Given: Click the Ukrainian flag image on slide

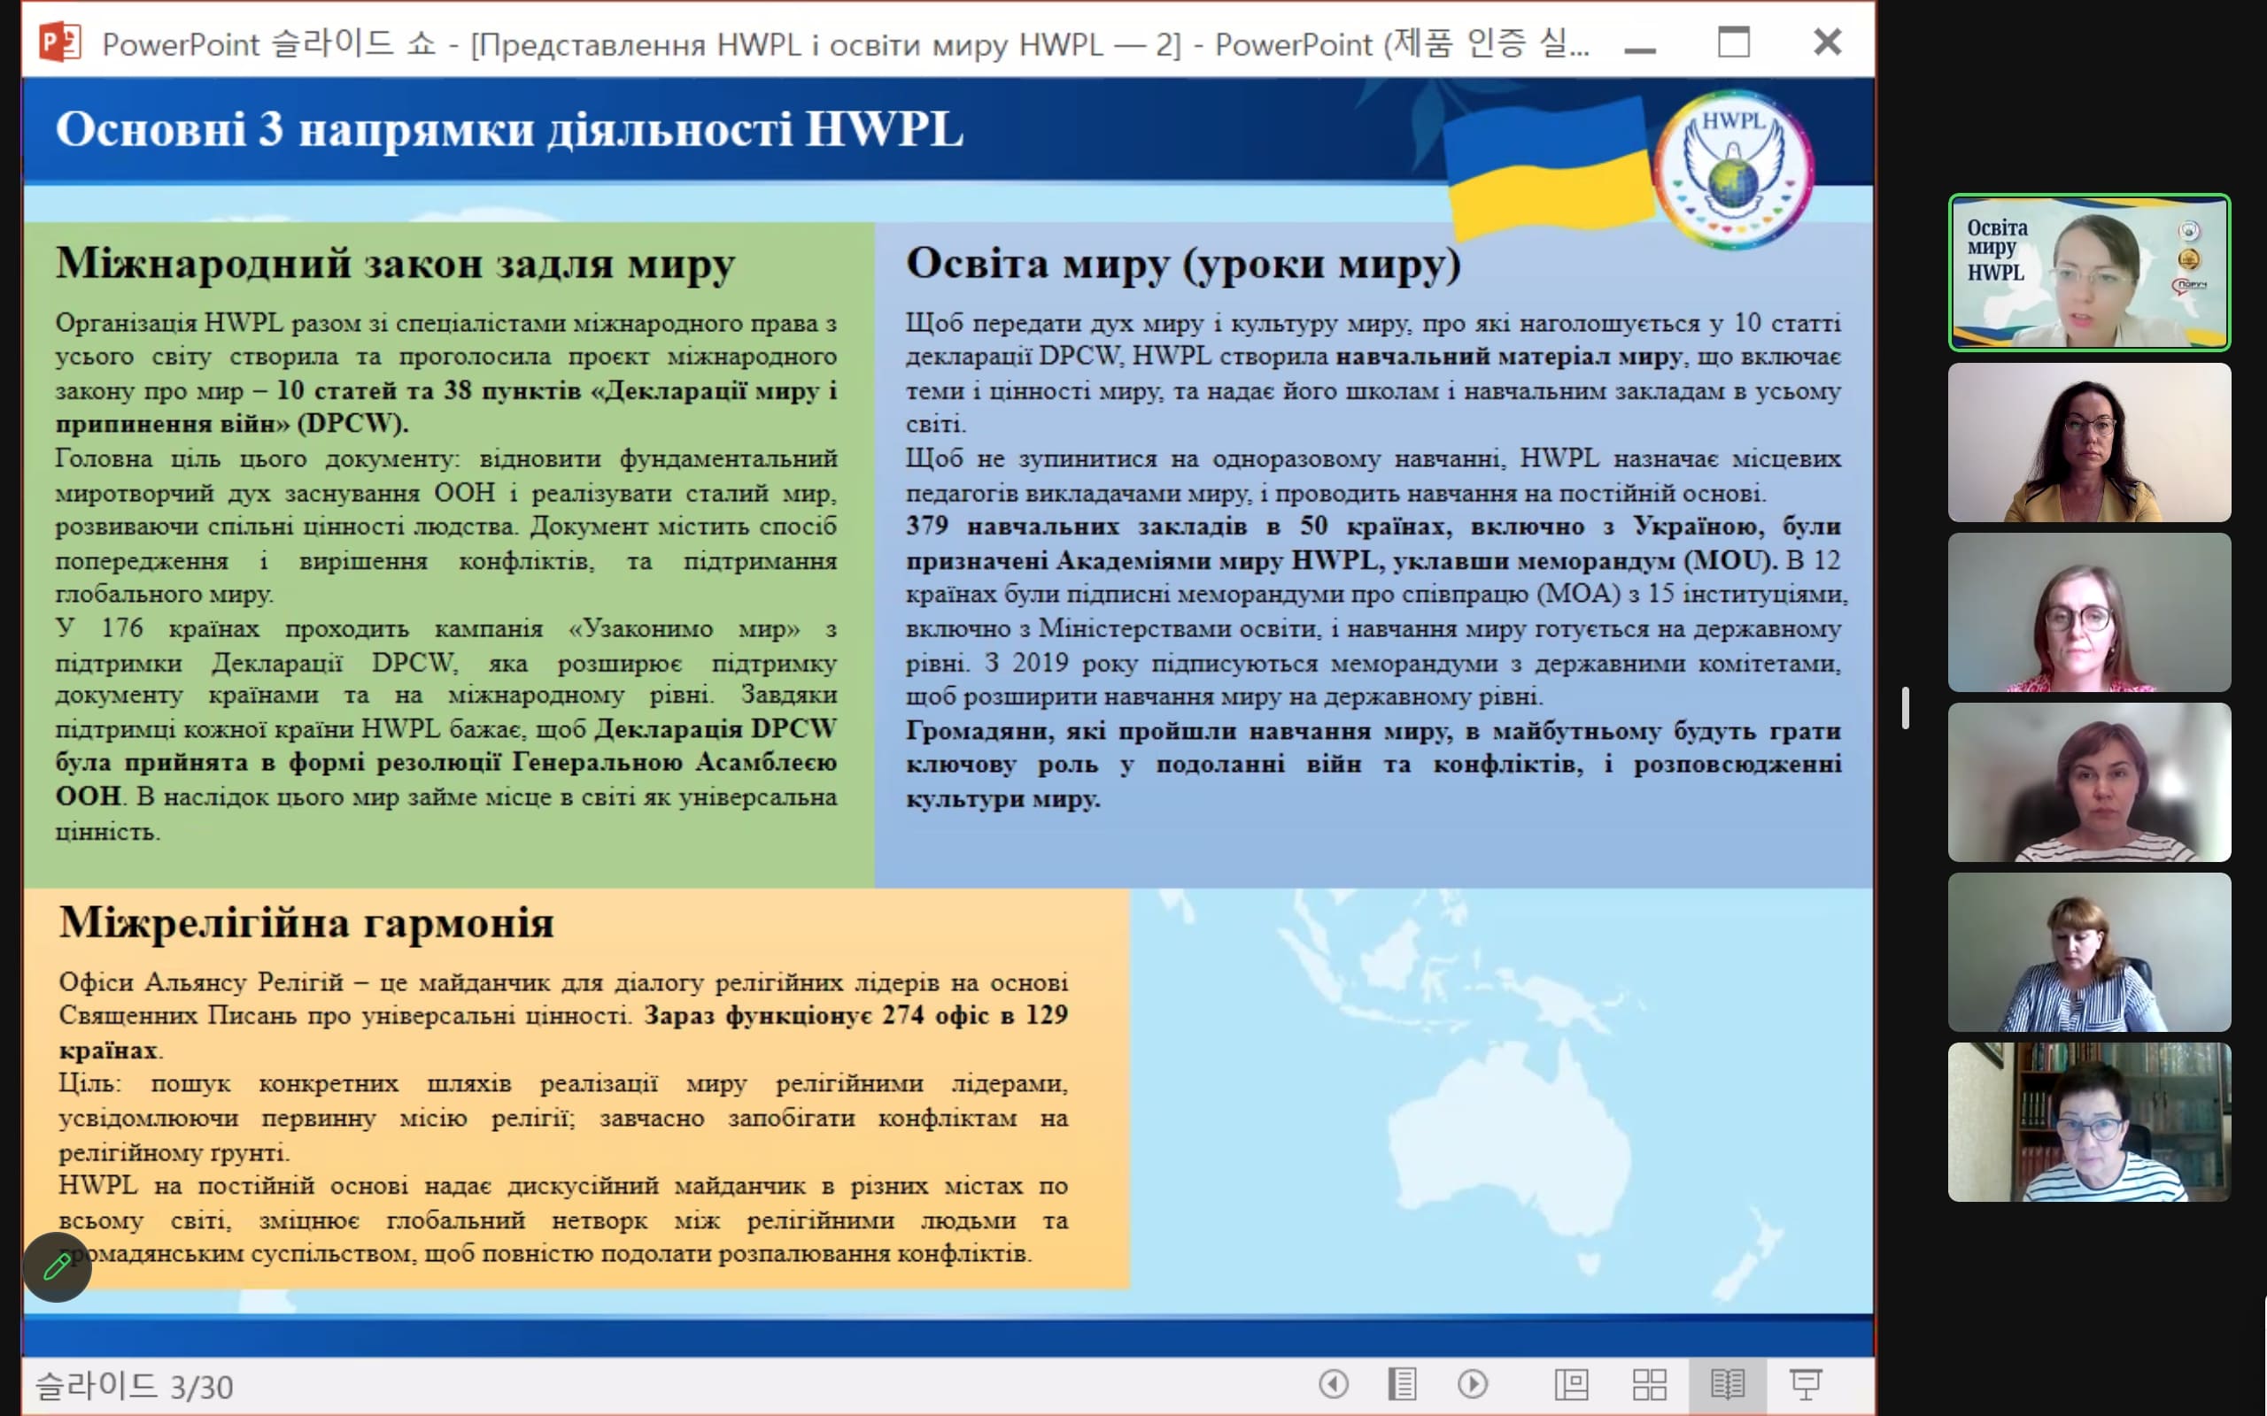Looking at the screenshot, I should (1551, 172).
